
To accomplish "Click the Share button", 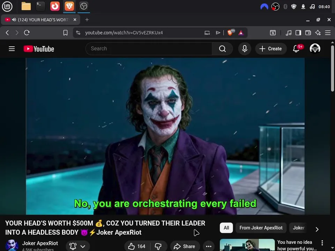I will click(x=185, y=246).
